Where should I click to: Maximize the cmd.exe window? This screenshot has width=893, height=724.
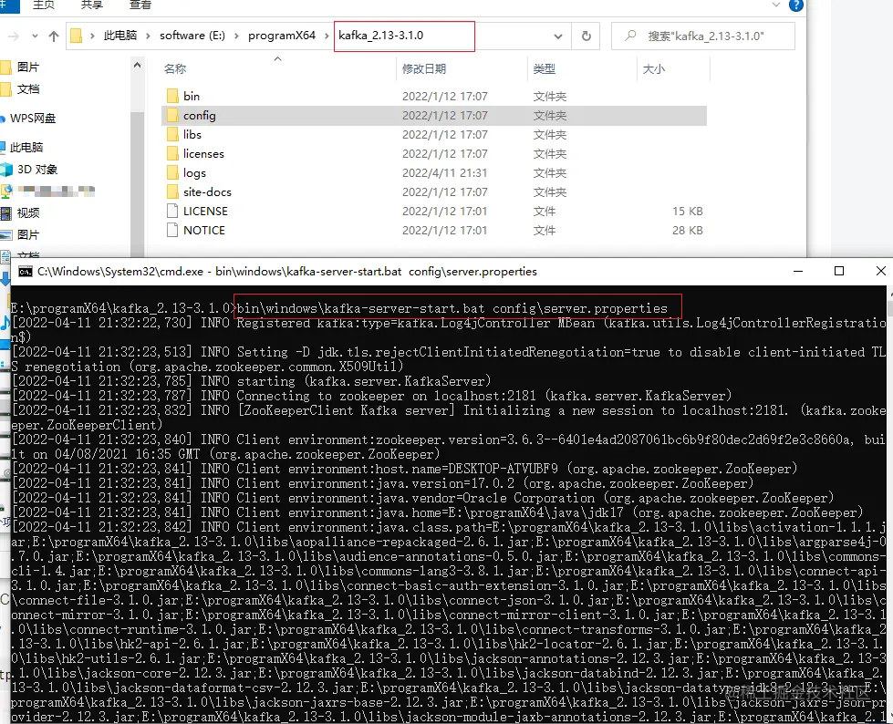(x=839, y=271)
